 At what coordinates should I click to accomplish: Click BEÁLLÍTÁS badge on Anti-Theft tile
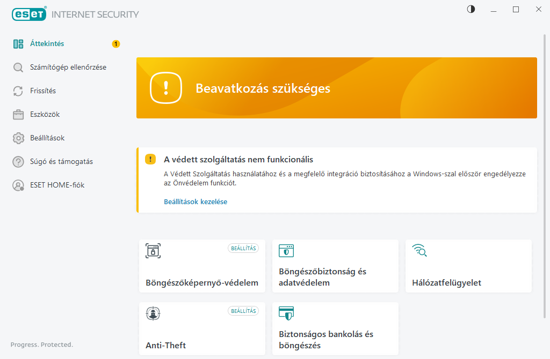(x=243, y=311)
